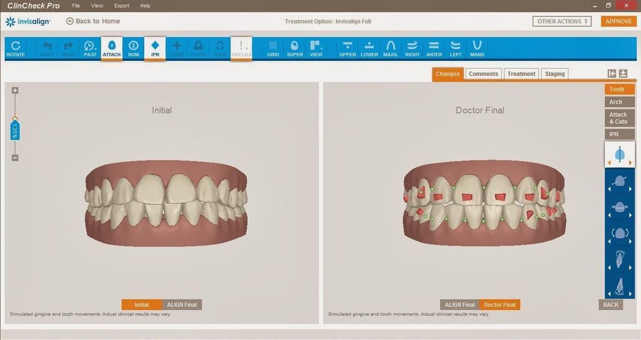Click left orange arrow of extrusion control
This screenshot has height=340, width=641.
[609, 163]
